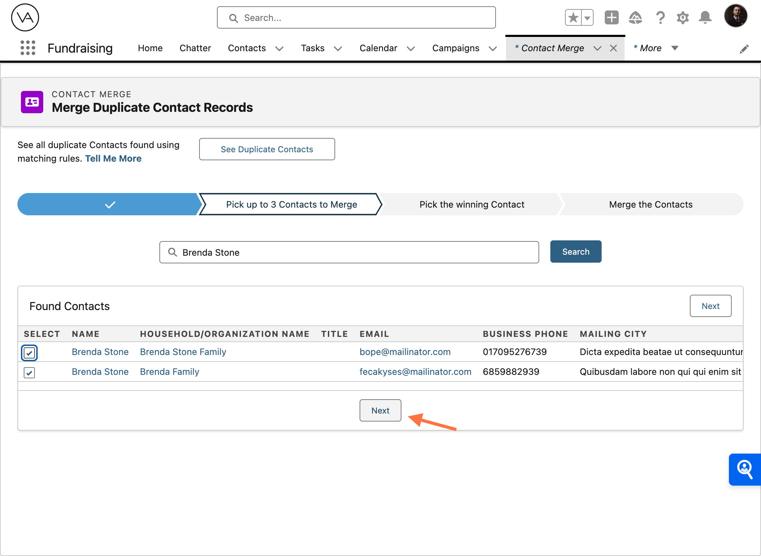Click the bope@mailinator.com email link

(x=405, y=352)
